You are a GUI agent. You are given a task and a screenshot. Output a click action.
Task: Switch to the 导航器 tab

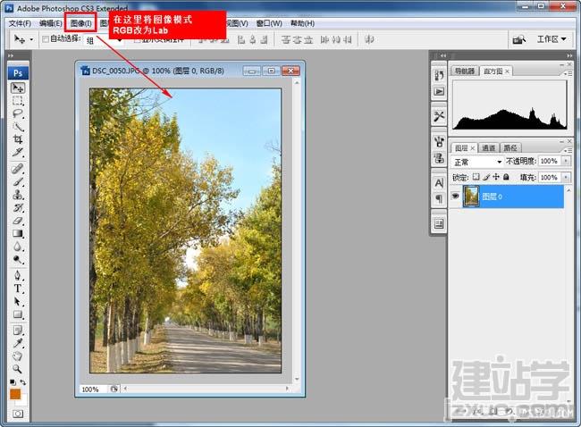tap(465, 71)
